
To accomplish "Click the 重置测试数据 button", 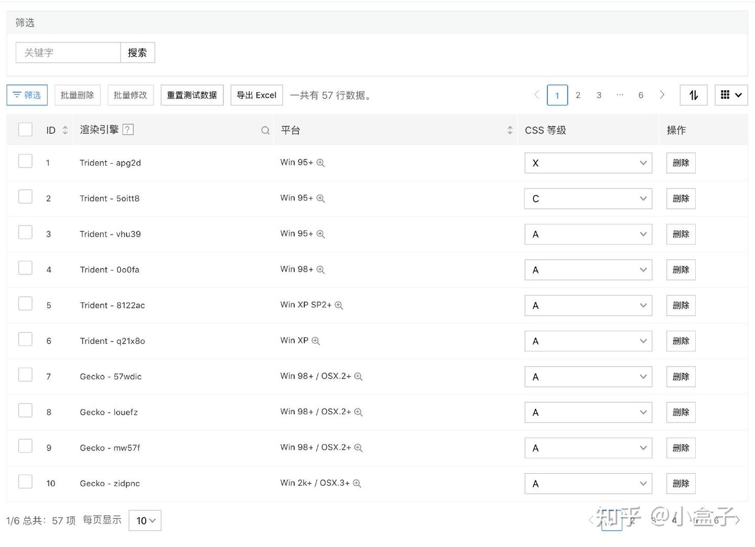I will (192, 95).
